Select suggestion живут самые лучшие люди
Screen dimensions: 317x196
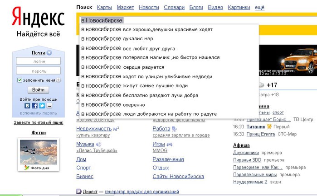click(x=169, y=86)
